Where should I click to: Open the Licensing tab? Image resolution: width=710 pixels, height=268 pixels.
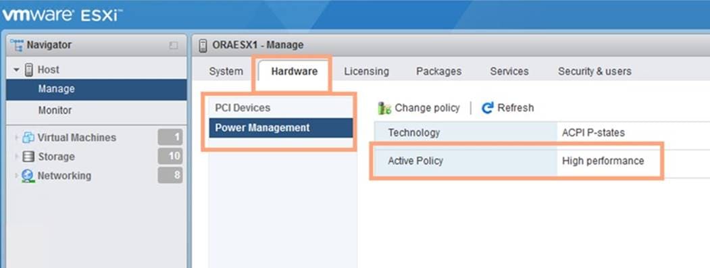click(x=366, y=72)
